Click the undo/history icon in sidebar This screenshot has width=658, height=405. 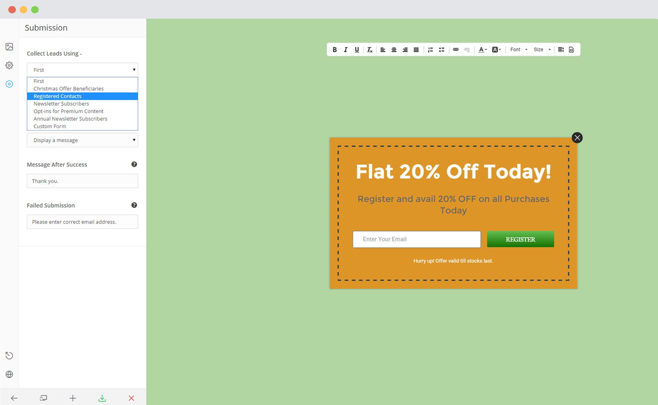click(x=9, y=355)
